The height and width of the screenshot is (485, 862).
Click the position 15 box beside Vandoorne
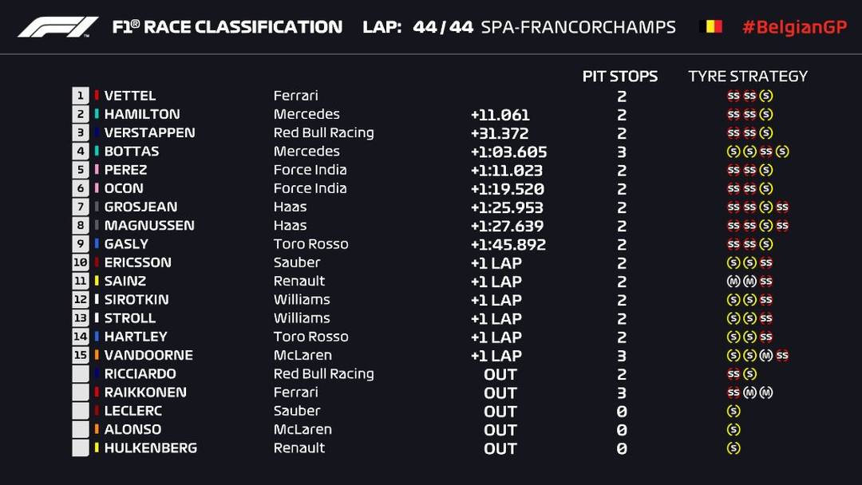[80, 355]
